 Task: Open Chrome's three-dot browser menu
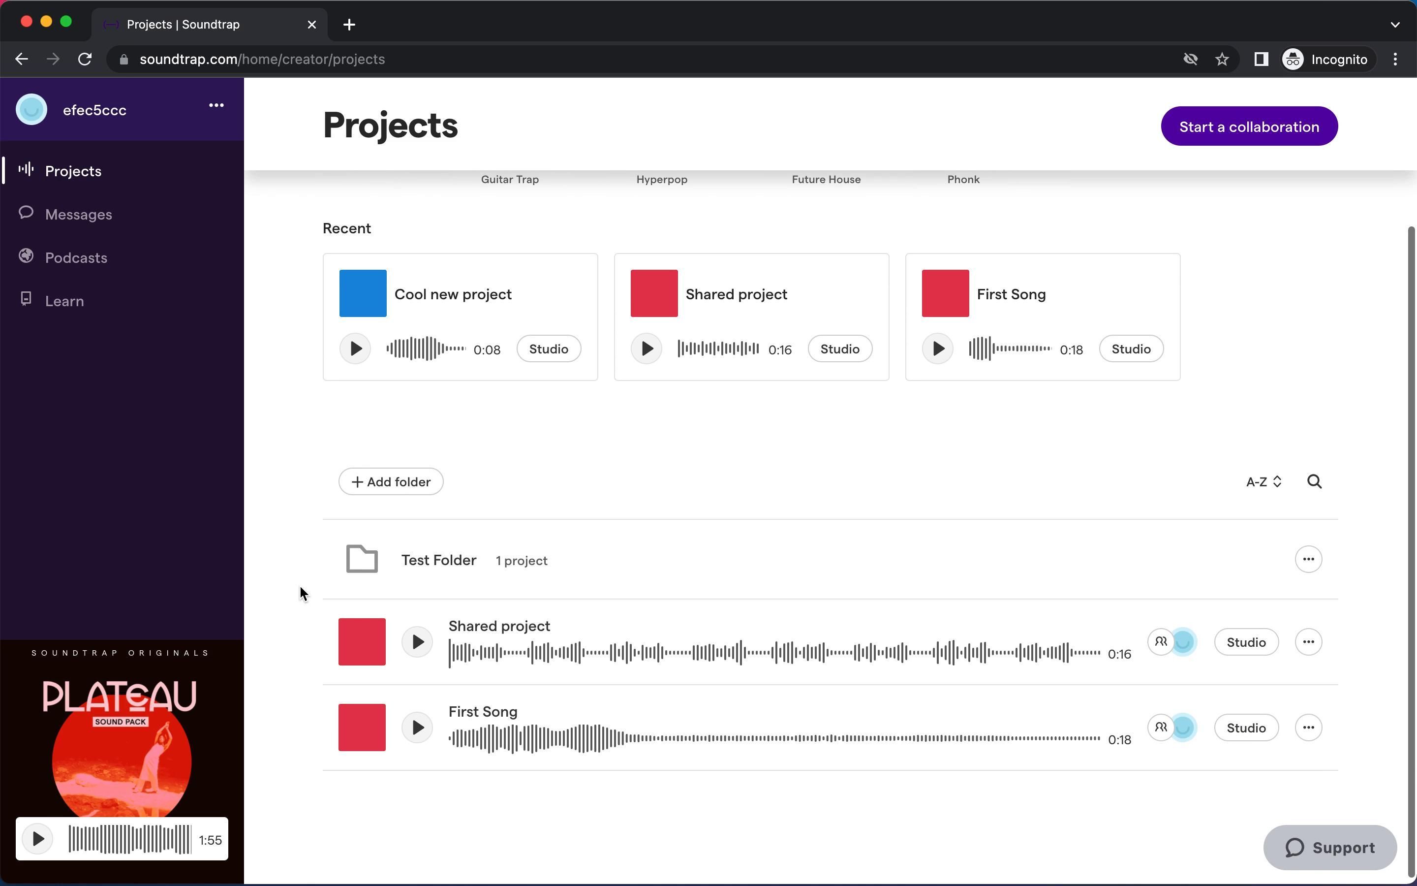coord(1395,59)
